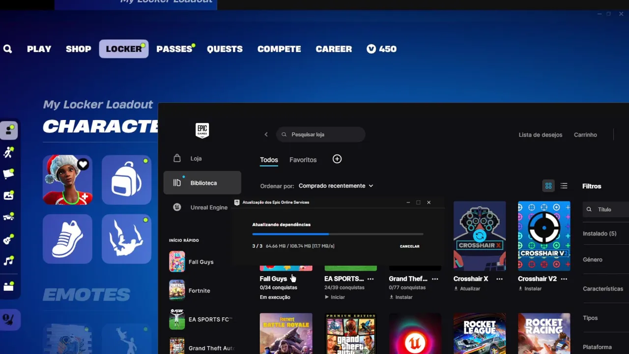
Task: Select Character category icon in Fortnite left sidebar
Action: point(9,131)
